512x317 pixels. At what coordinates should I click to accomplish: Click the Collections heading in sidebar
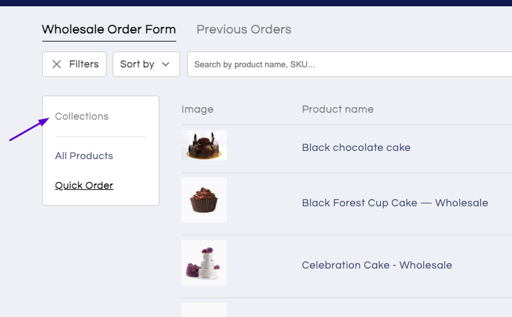(82, 116)
